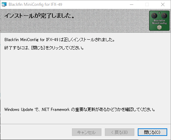
Task: Minimize the Blackfin MiniConfig installer window
Action: (x=132, y=4)
